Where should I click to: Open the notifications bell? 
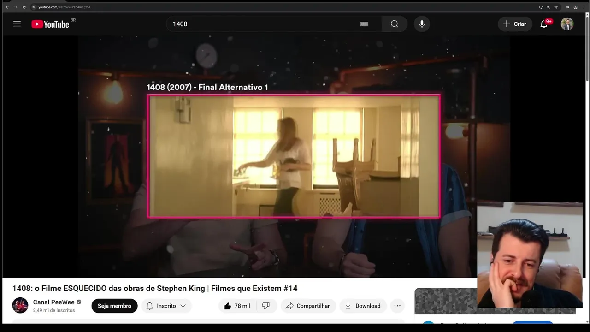click(544, 24)
